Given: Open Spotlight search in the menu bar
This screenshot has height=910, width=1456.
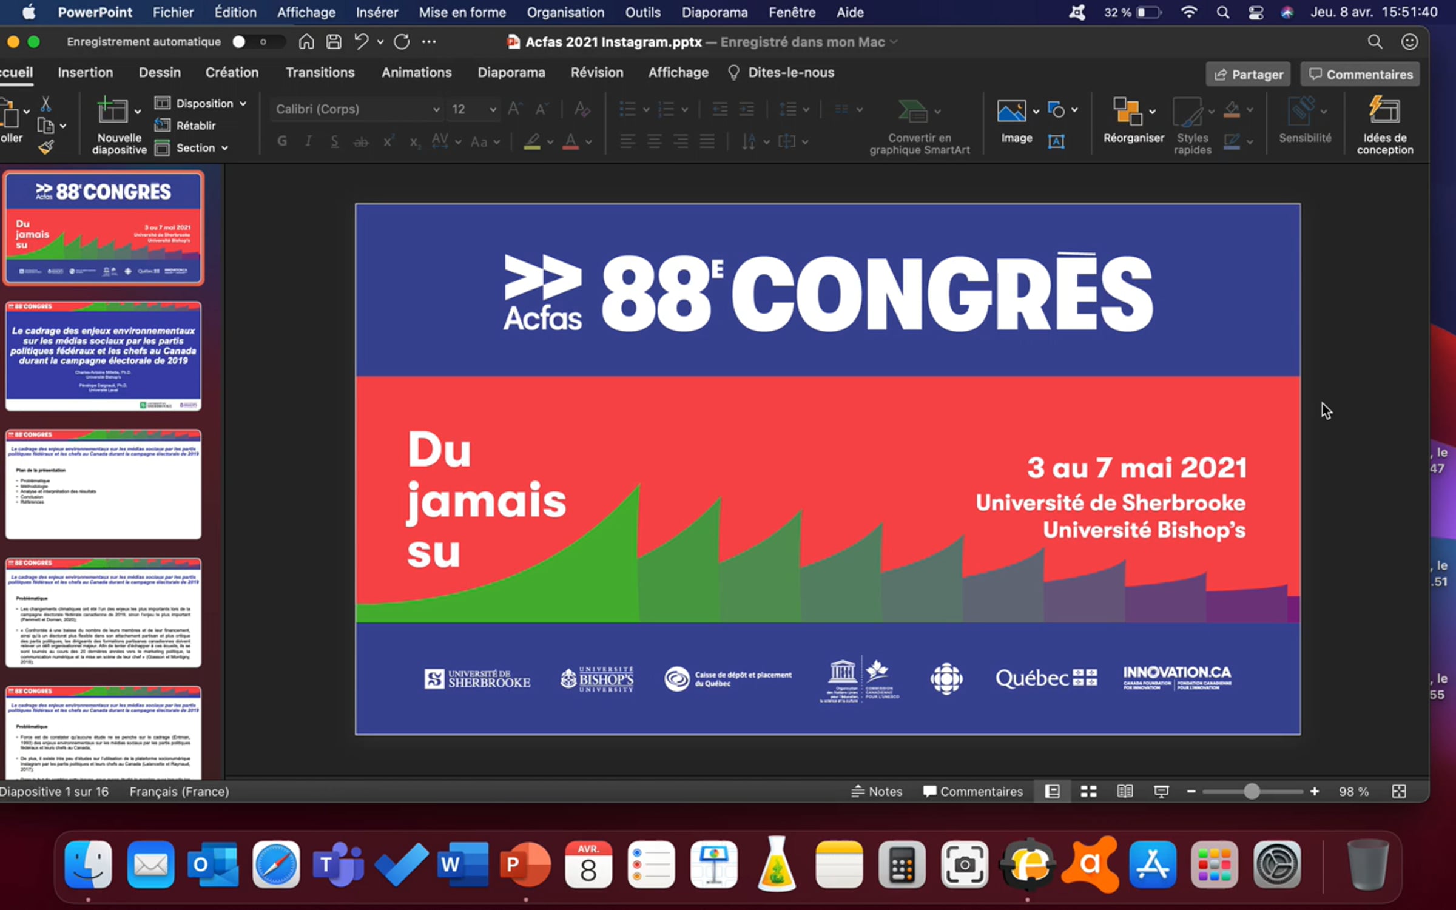Looking at the screenshot, I should 1222,12.
